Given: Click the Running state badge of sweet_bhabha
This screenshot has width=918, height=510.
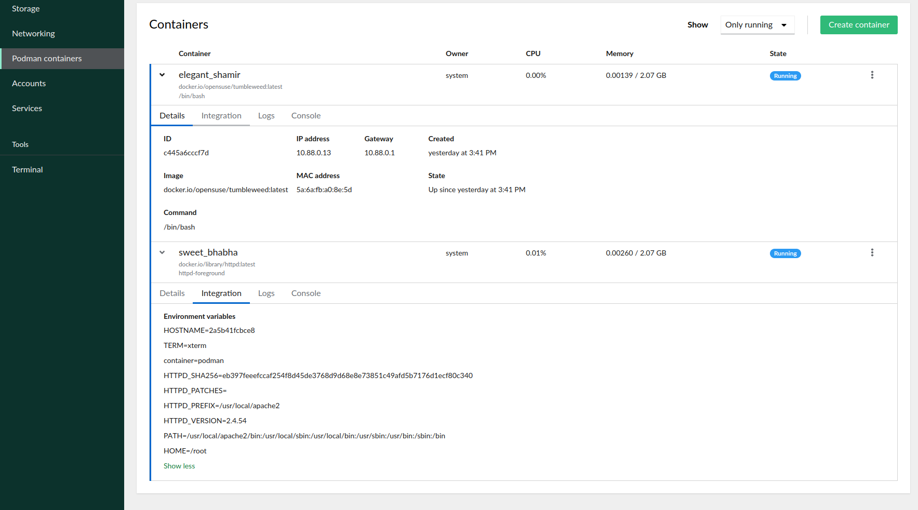Looking at the screenshot, I should click(x=785, y=253).
